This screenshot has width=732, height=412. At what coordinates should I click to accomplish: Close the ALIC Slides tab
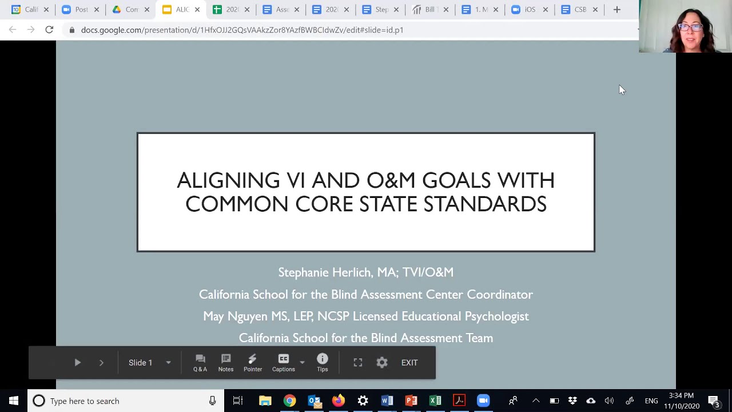(x=197, y=10)
